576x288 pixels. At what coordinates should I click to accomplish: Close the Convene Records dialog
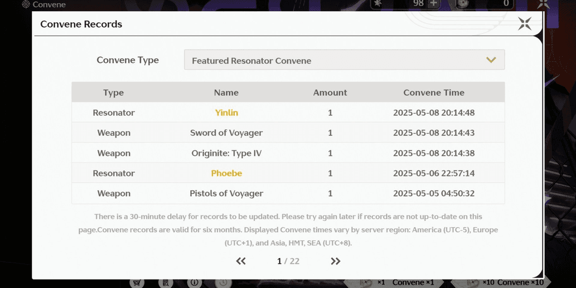click(x=525, y=23)
